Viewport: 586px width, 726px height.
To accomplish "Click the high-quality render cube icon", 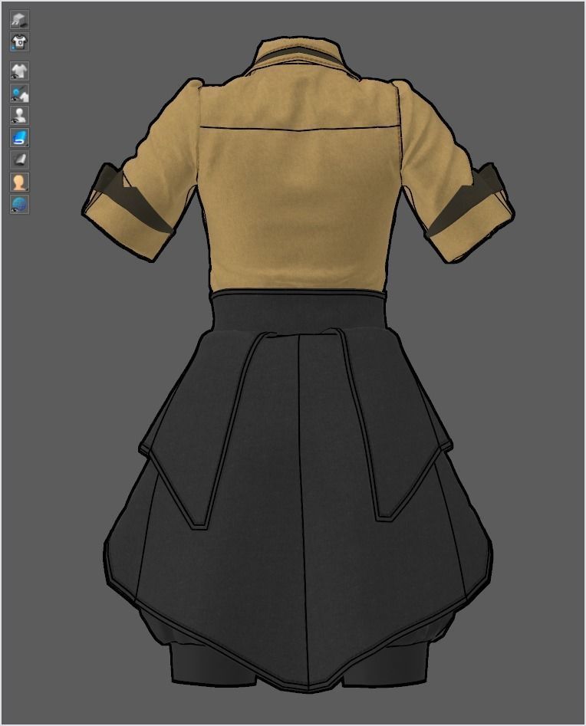I will tap(19, 20).
